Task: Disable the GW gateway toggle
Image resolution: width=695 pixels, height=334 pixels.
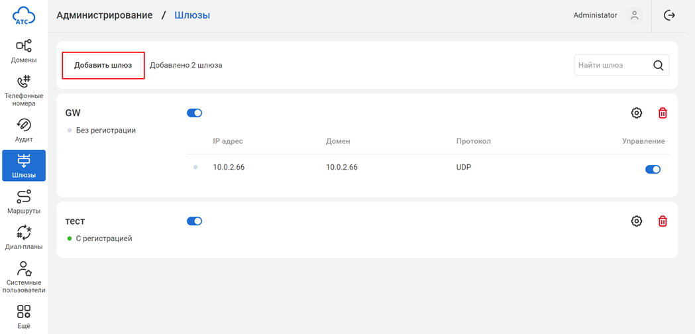Action: (x=194, y=113)
